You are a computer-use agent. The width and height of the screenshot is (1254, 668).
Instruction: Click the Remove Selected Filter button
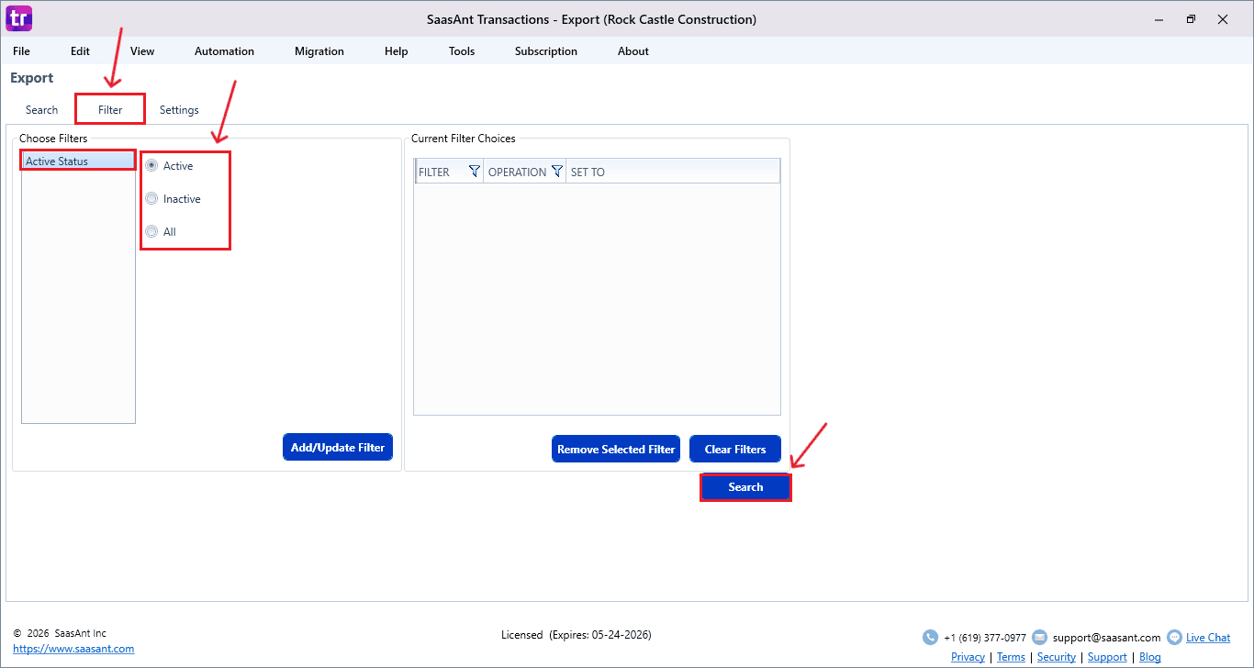tap(616, 450)
